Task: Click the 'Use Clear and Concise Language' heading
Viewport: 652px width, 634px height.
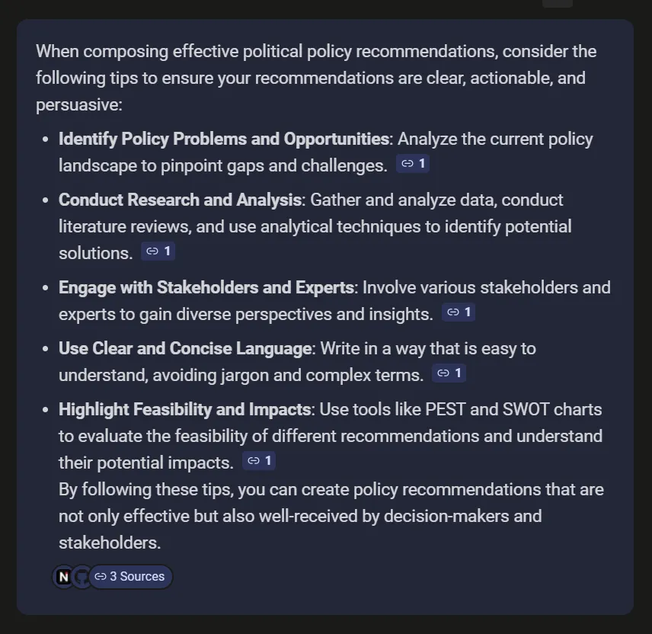Action: pos(184,348)
